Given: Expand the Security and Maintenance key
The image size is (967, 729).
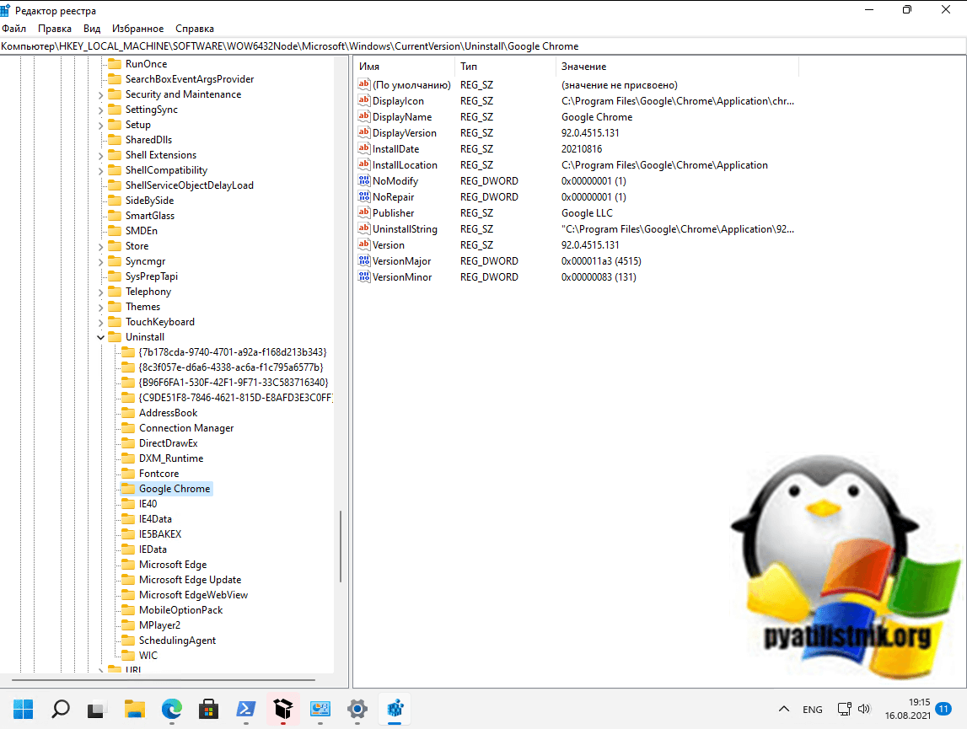Looking at the screenshot, I should click(101, 94).
